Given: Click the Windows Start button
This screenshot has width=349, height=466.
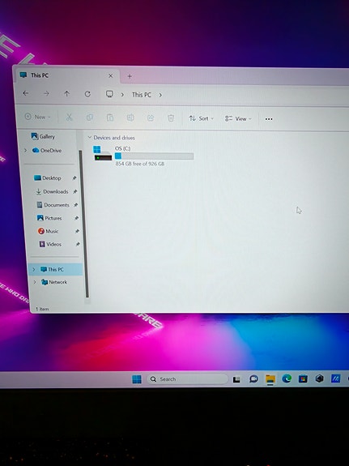Looking at the screenshot, I should (x=137, y=379).
